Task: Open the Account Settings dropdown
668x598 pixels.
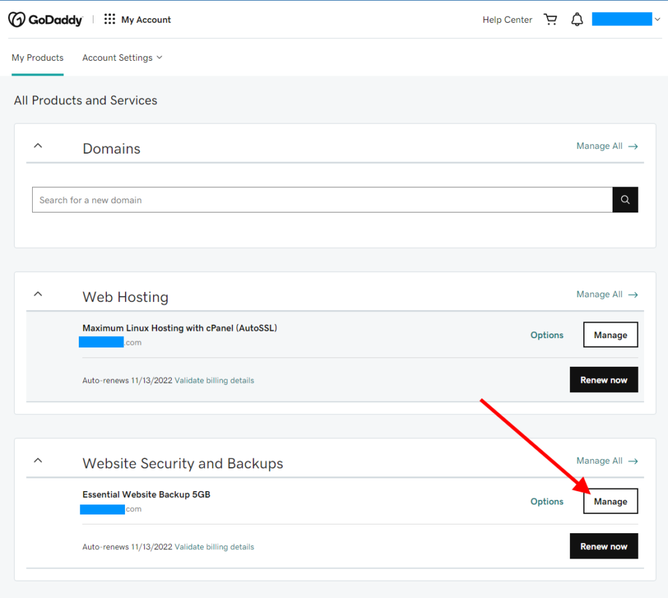Action: point(122,57)
